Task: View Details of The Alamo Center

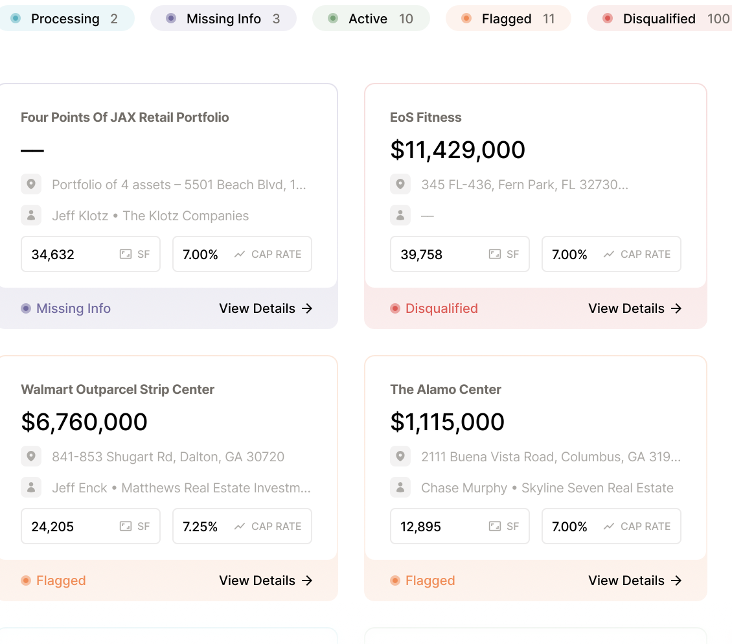Action: (635, 581)
